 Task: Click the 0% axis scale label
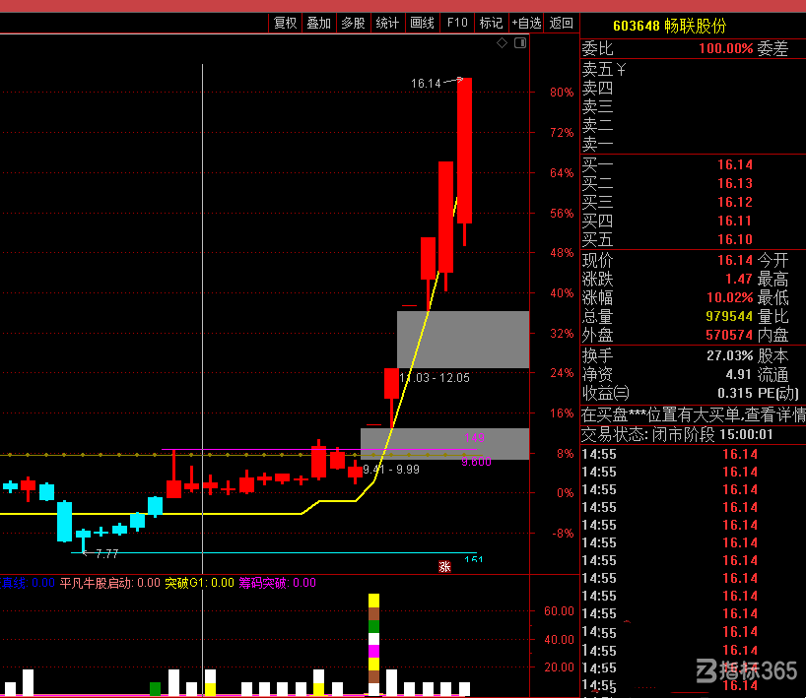(565, 493)
